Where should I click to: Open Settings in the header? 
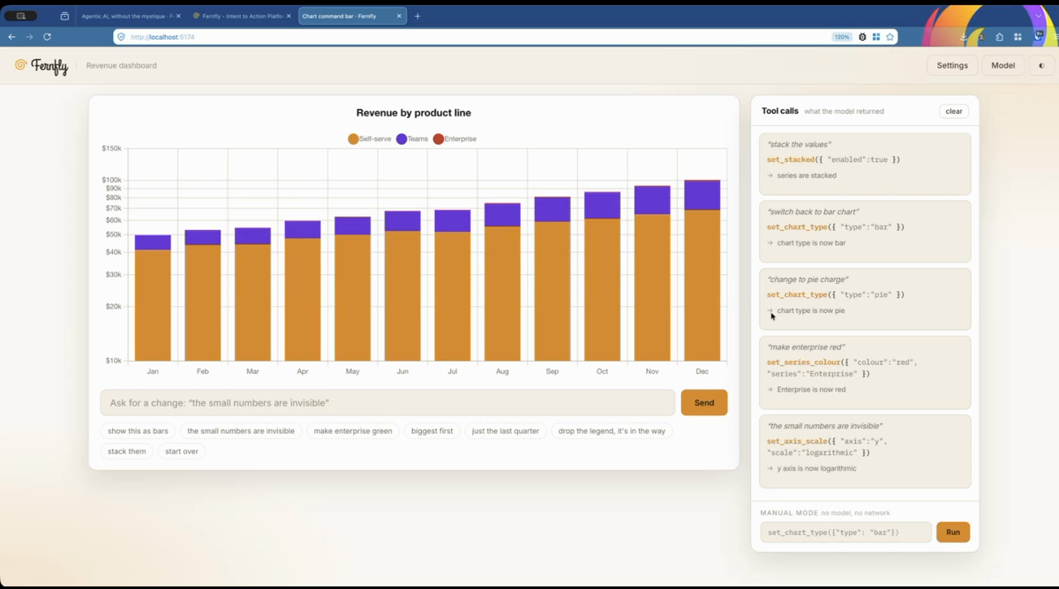[952, 65]
